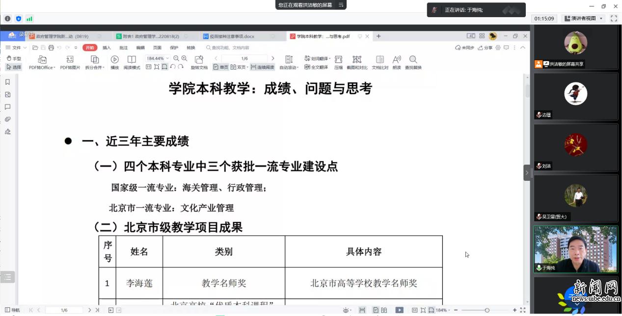Click 全文翻译 full-text translation
Viewport: 622px width, 316px height.
tap(316, 67)
